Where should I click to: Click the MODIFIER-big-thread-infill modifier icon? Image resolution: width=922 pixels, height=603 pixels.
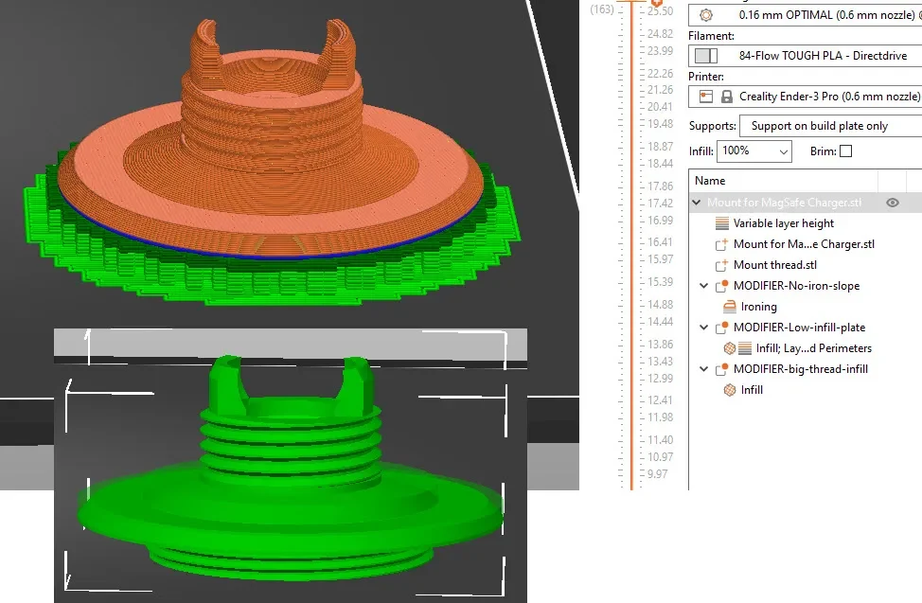tap(722, 369)
